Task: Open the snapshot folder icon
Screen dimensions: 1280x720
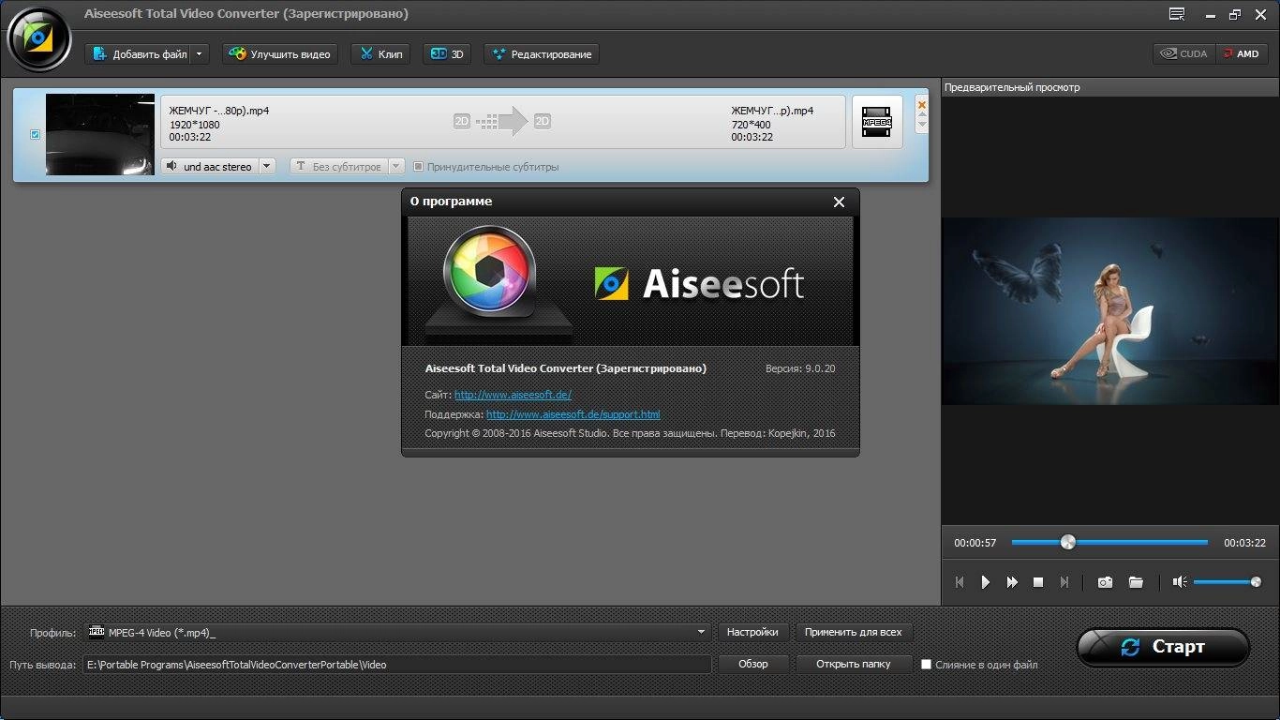Action: (1136, 582)
